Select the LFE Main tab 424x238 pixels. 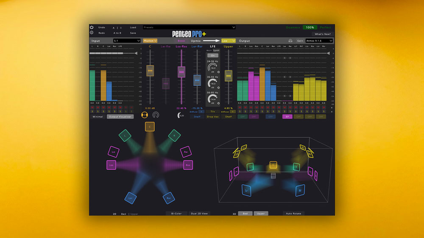click(x=209, y=50)
